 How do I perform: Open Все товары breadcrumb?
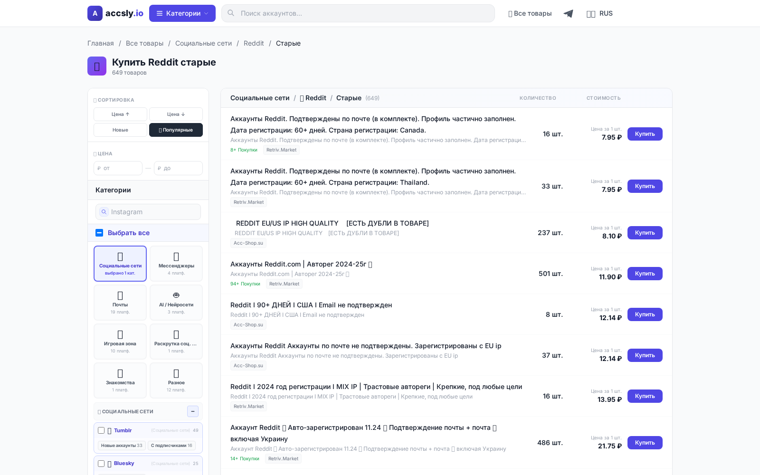144,43
